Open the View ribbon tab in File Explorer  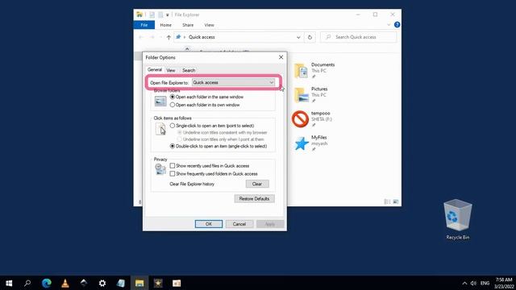(x=209, y=25)
